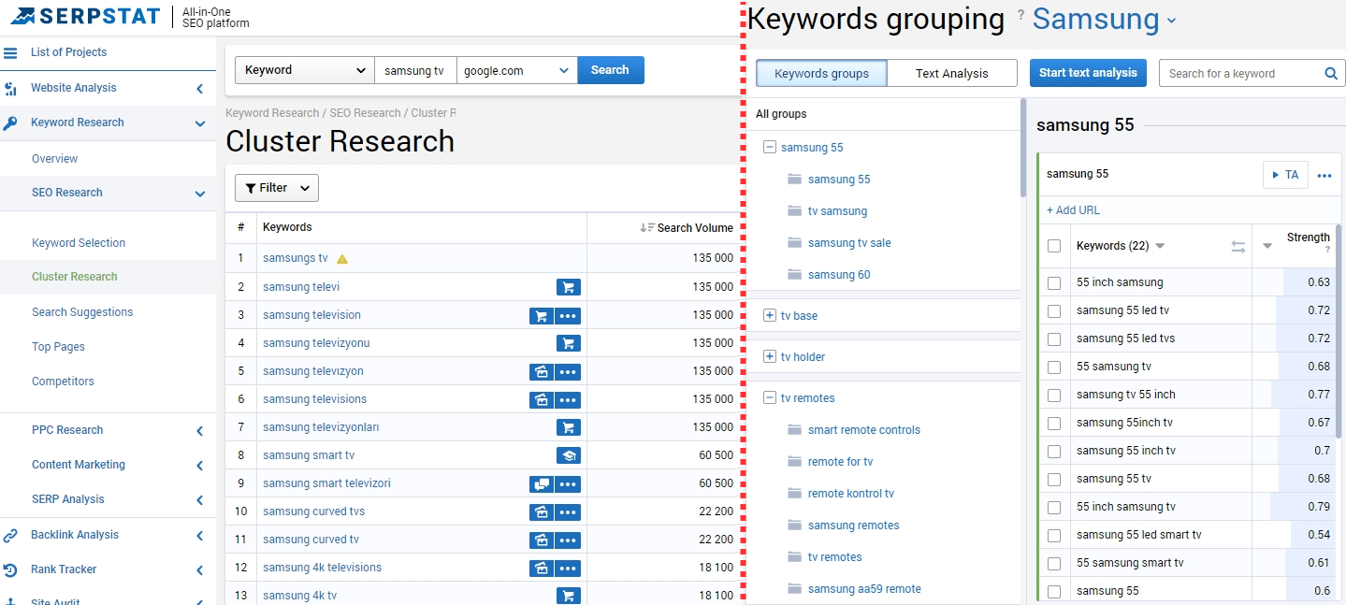Open the three-dot menu for samsung televisions
This screenshot has width=1346, height=605.
tap(568, 399)
